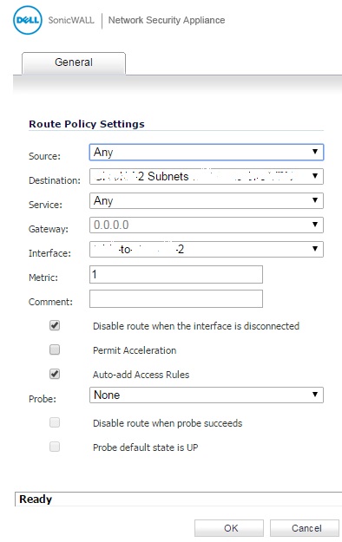Click into the Comment text field

click(x=176, y=298)
